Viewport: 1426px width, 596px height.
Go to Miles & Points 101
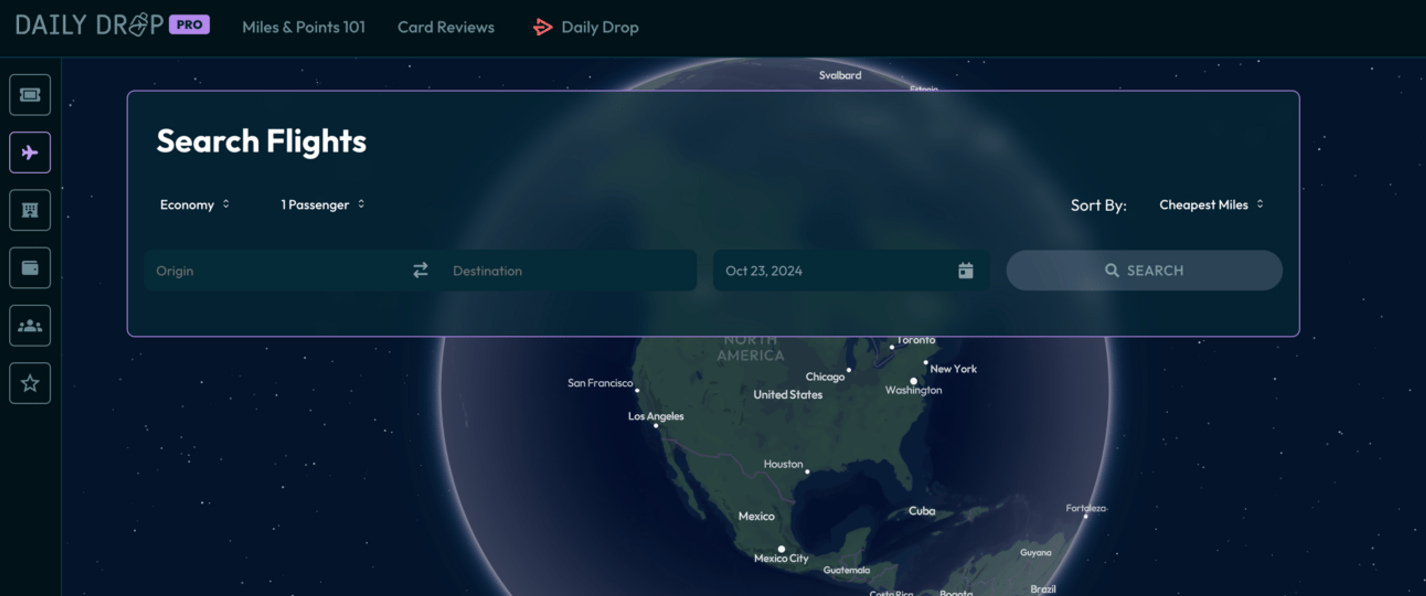point(303,27)
